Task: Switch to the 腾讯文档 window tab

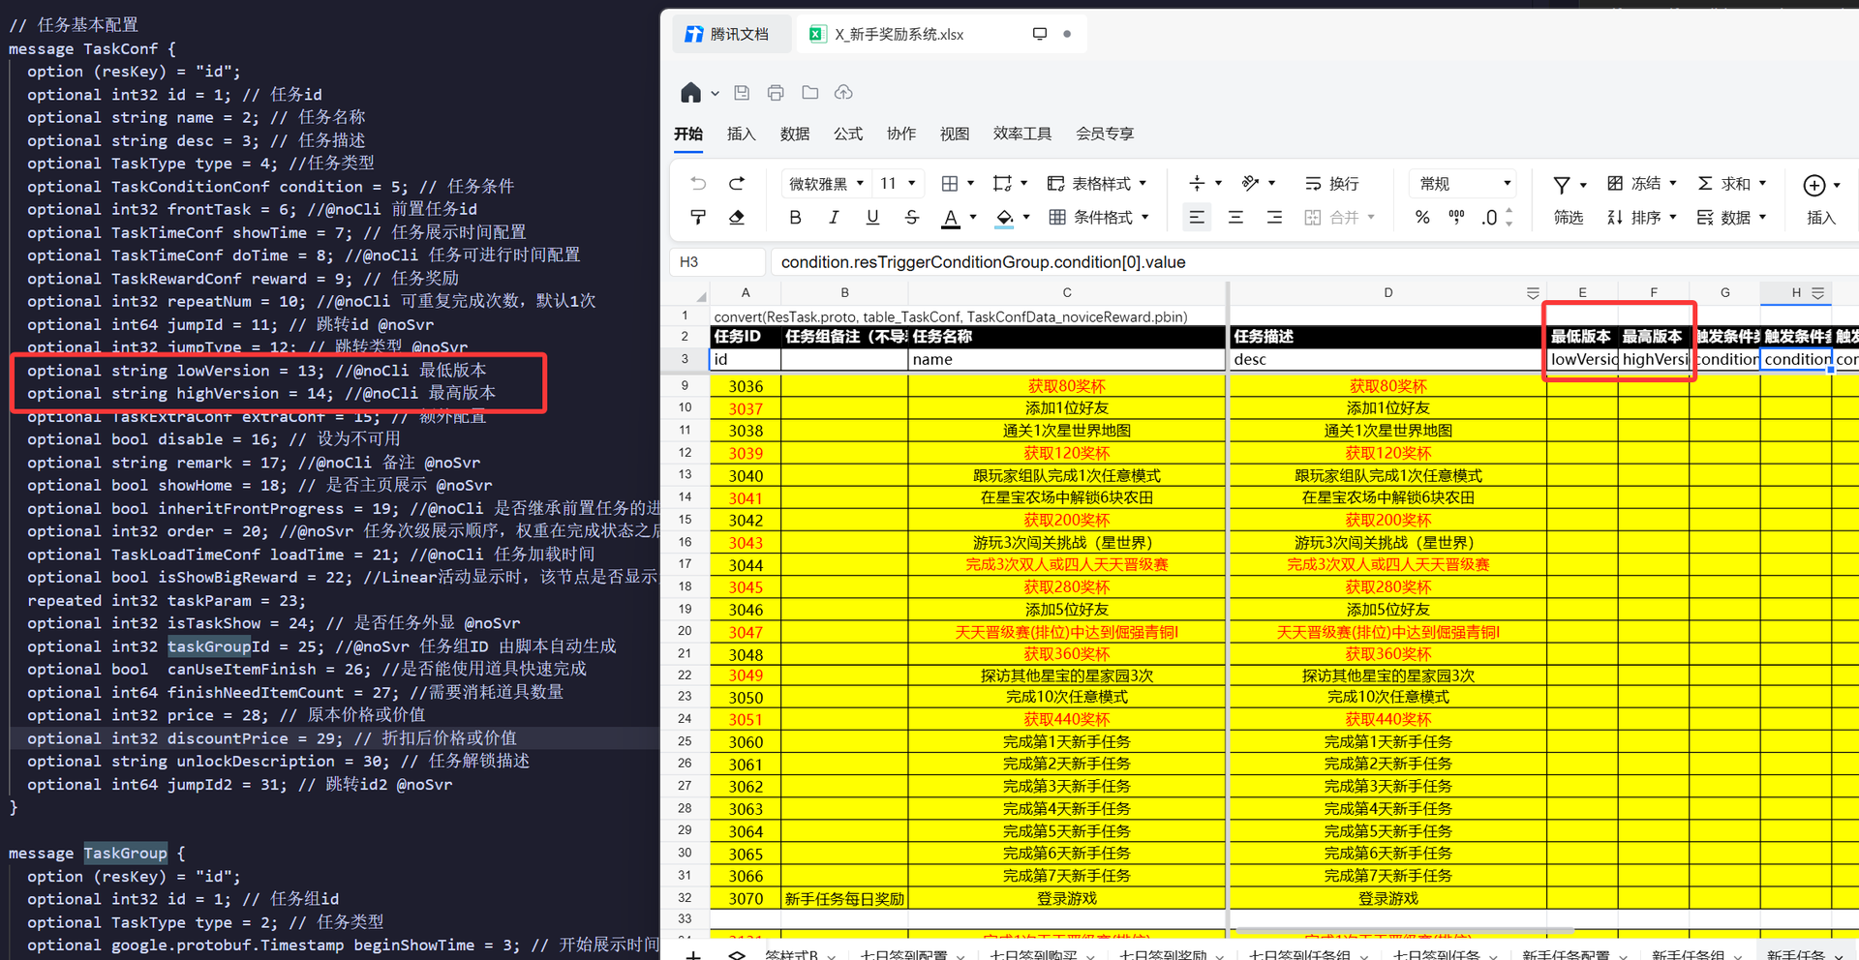Action: point(731,34)
